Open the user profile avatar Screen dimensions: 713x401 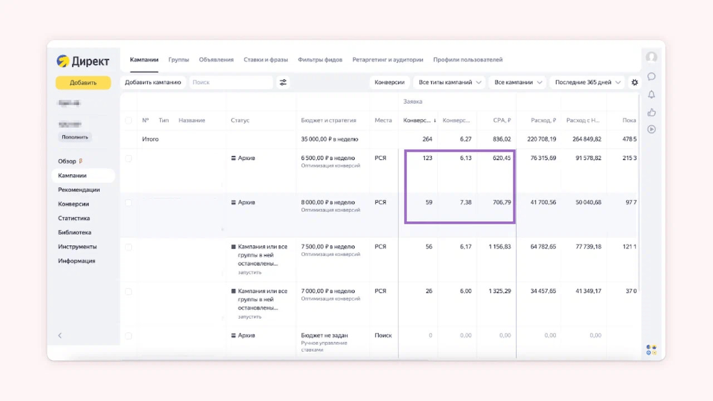pyautogui.click(x=651, y=57)
